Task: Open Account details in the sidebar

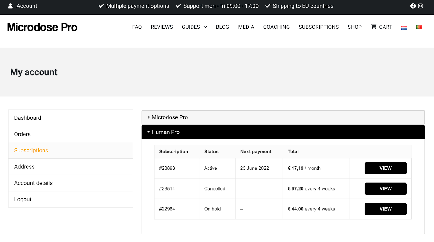Action: point(71,183)
